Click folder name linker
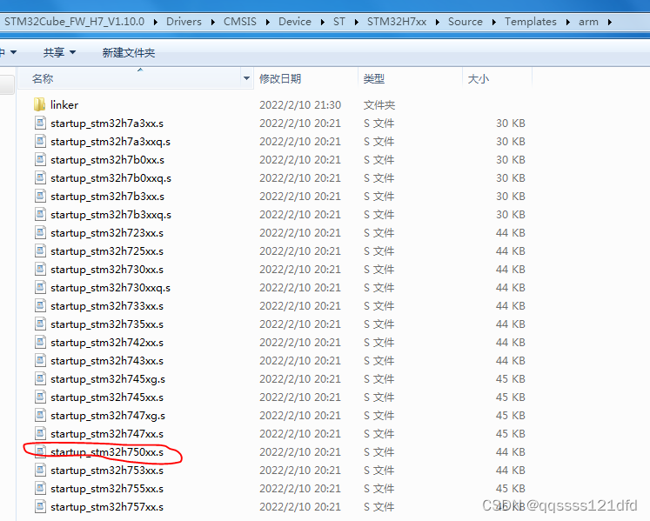This screenshot has height=521, width=650. click(64, 105)
